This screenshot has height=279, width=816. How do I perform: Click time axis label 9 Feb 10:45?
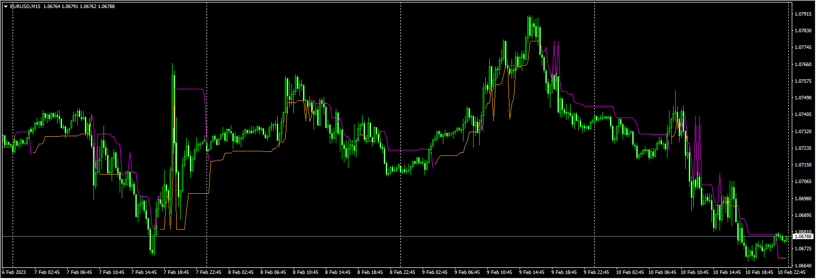click(x=499, y=272)
